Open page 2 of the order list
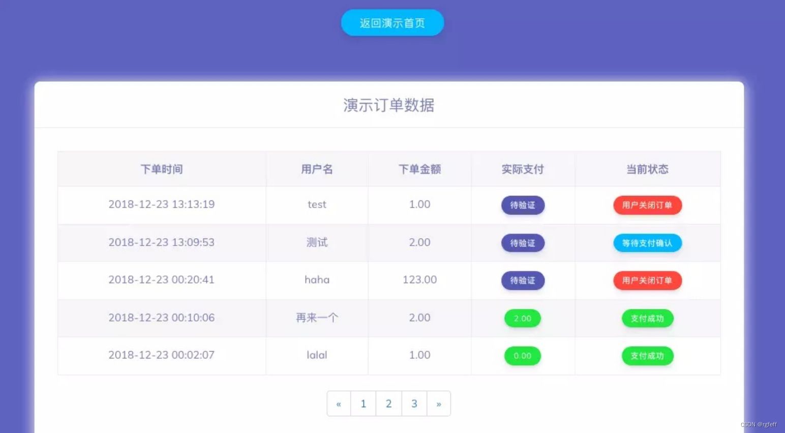The width and height of the screenshot is (785, 433). [388, 403]
